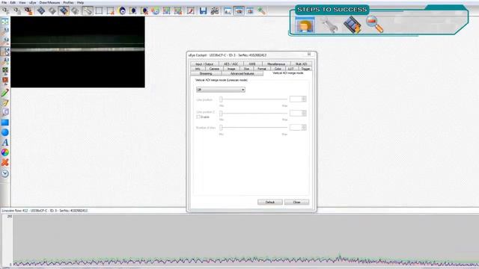Screen dimensions: 479x269
Task: Click the orange image tool in left toolbar
Action: click(x=5, y=81)
